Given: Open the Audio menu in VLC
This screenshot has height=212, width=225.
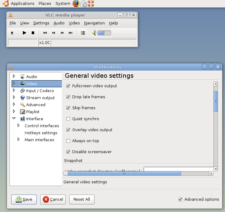Looking at the screenshot, I should [x=59, y=23].
